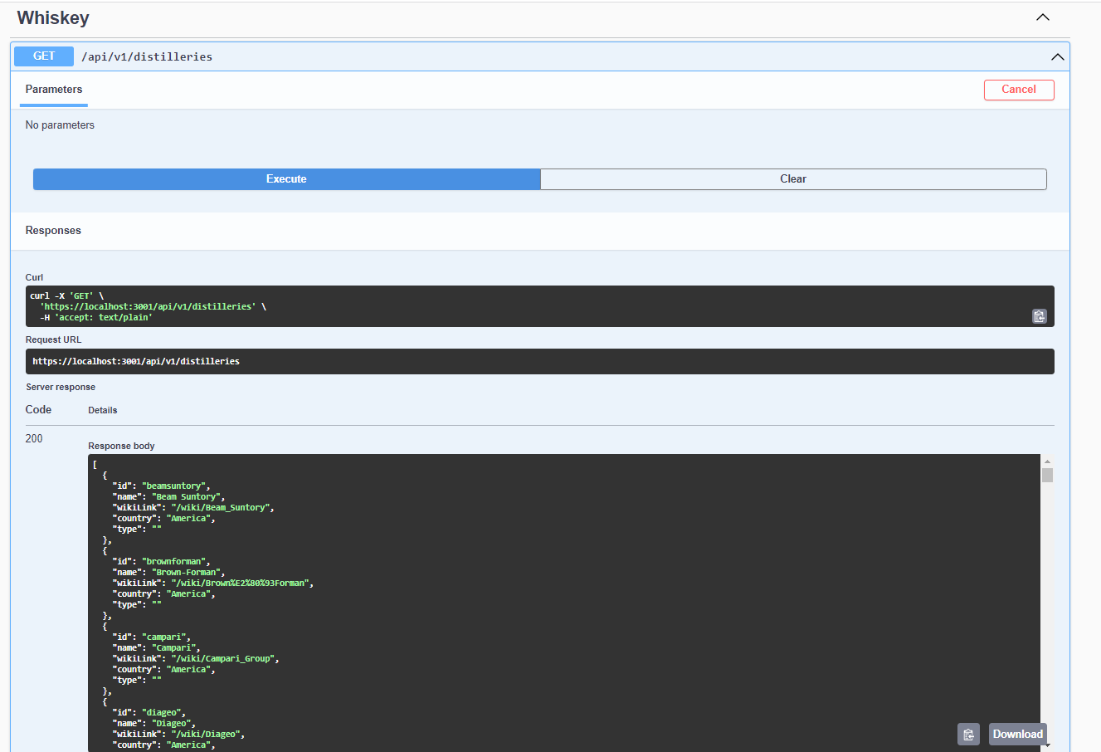Click the Response body label

tap(121, 447)
